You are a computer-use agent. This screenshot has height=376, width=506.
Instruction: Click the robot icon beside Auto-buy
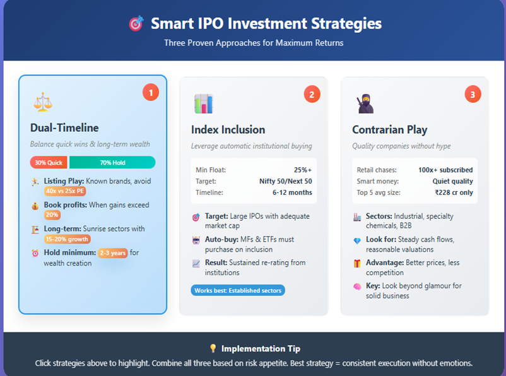pyautogui.click(x=196, y=240)
